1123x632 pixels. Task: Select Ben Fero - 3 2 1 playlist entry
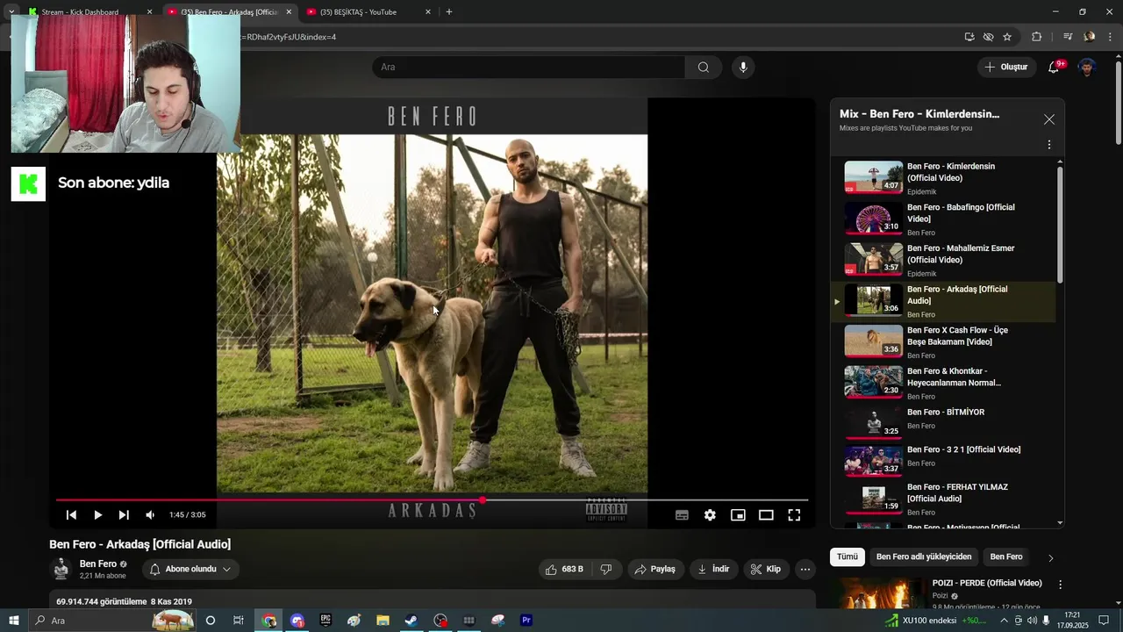coord(943,460)
